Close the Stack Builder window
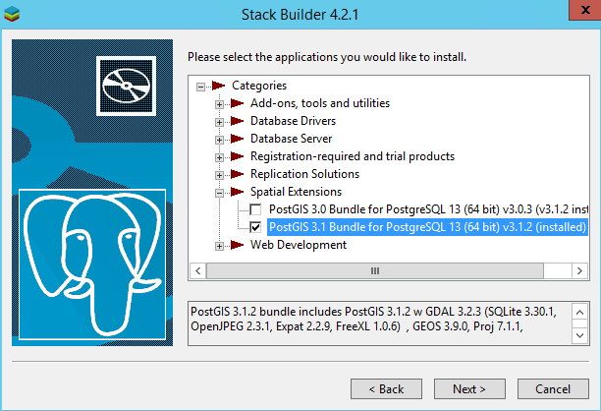The image size is (601, 411). pyautogui.click(x=585, y=10)
